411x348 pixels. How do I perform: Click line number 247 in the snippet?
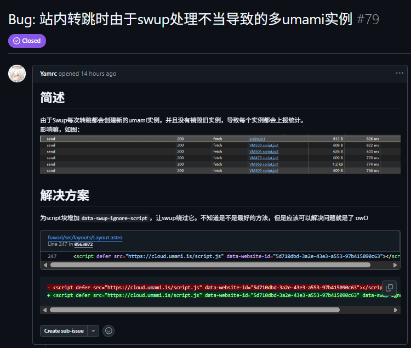[52, 256]
